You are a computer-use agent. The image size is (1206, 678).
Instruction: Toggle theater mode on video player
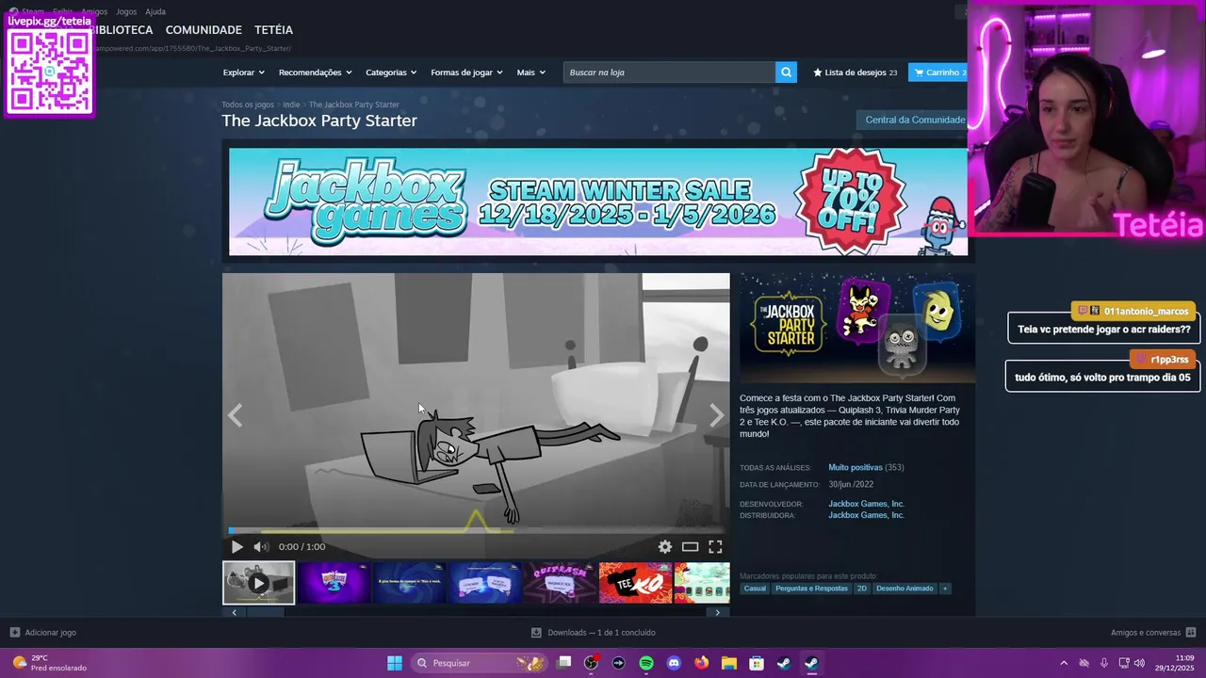(x=690, y=546)
